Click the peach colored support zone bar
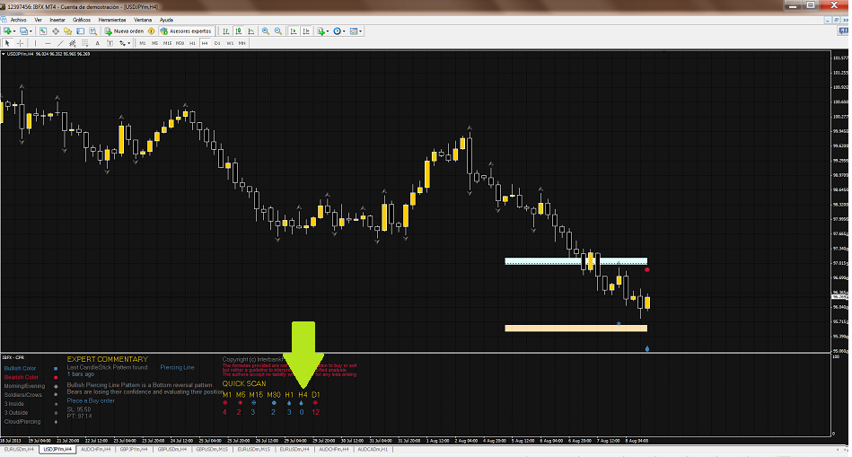Image resolution: width=852 pixels, height=457 pixels. point(575,328)
